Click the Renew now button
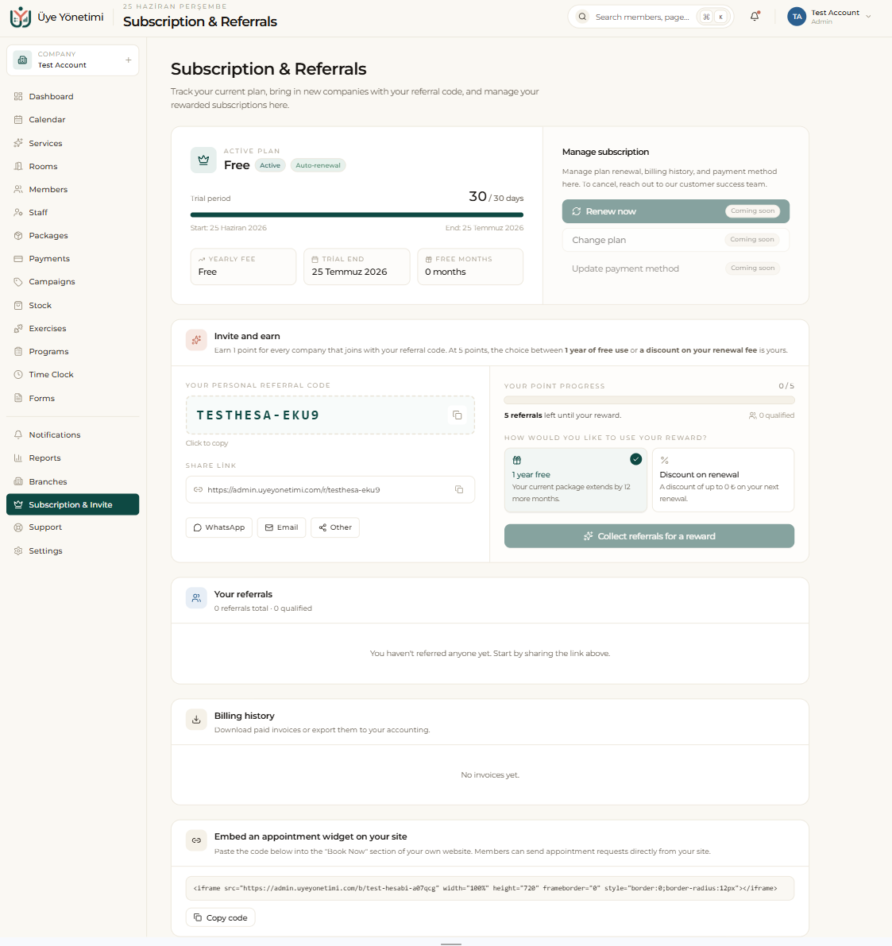This screenshot has height=946, width=892. pyautogui.click(x=675, y=211)
